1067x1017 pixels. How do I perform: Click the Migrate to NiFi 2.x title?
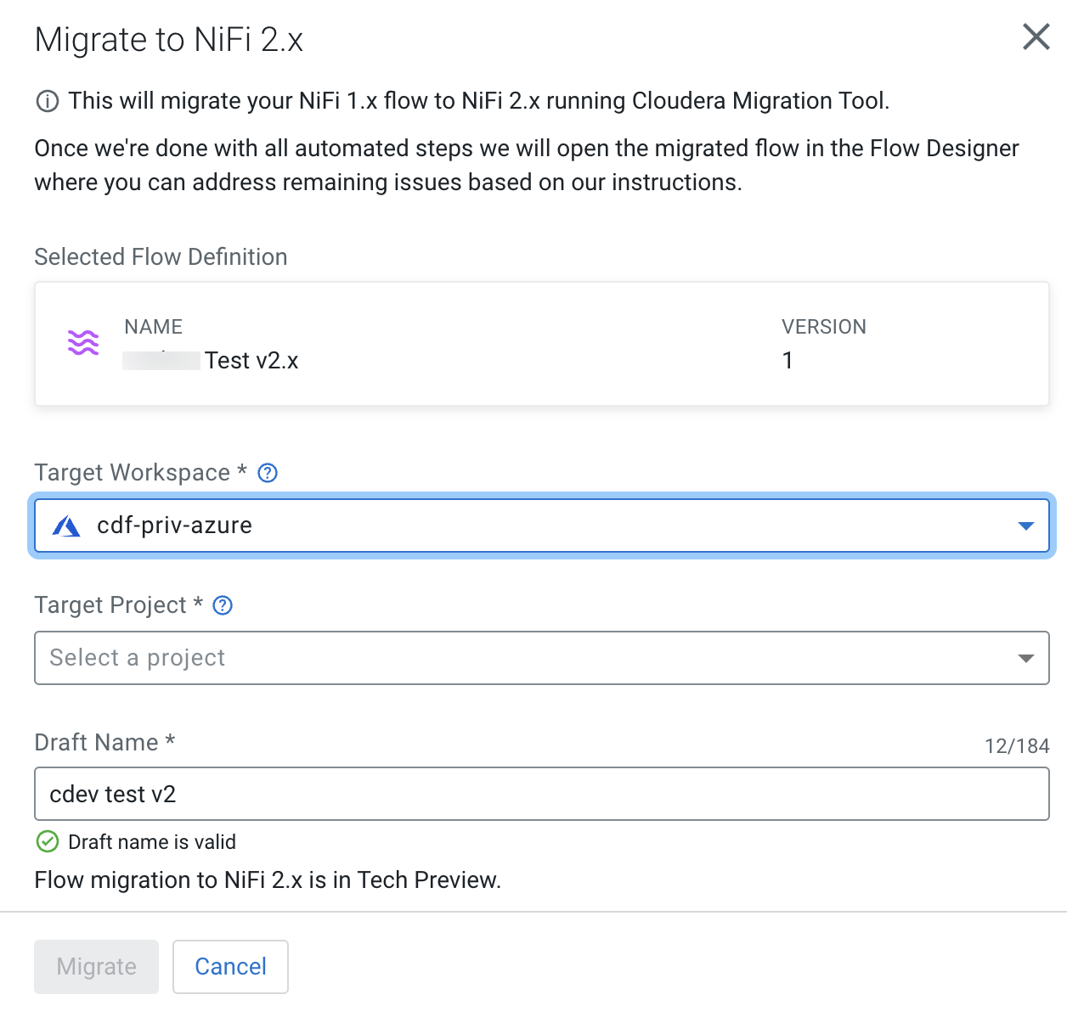click(169, 40)
